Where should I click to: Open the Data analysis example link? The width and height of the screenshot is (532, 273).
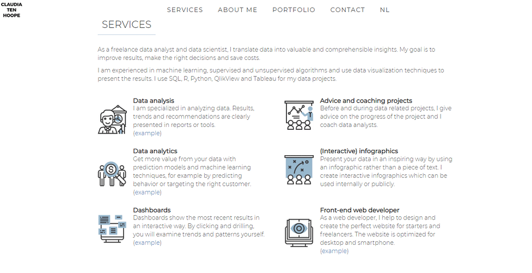(x=147, y=133)
